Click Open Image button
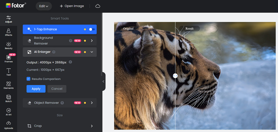Viewport: 278px width, 132px height. (72, 6)
